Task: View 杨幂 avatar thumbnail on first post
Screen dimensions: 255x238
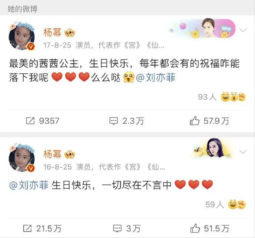Action: coord(22,36)
